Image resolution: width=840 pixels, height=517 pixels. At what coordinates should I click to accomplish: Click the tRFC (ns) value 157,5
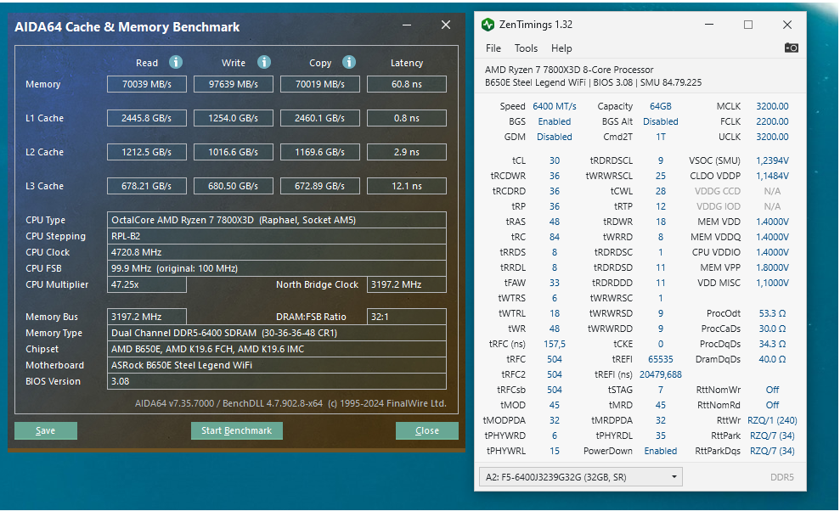pos(555,344)
